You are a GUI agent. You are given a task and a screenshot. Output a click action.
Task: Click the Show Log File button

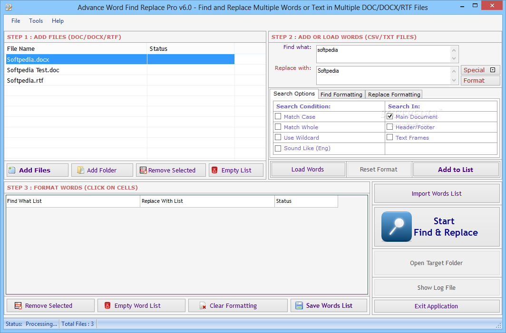click(437, 287)
